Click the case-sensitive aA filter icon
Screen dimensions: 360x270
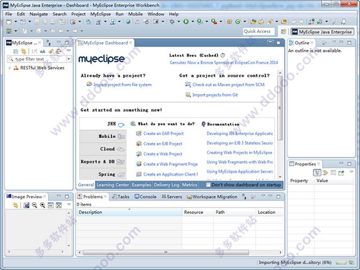tap(43, 51)
